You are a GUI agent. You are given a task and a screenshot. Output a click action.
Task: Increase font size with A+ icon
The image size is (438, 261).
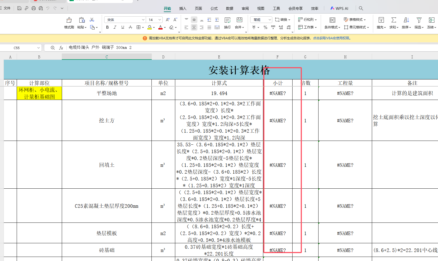pyautogui.click(x=168, y=20)
